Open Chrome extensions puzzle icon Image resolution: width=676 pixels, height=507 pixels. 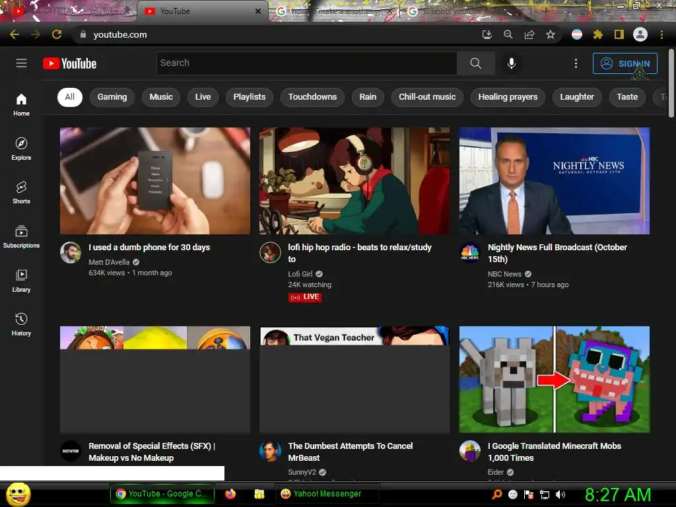(598, 34)
